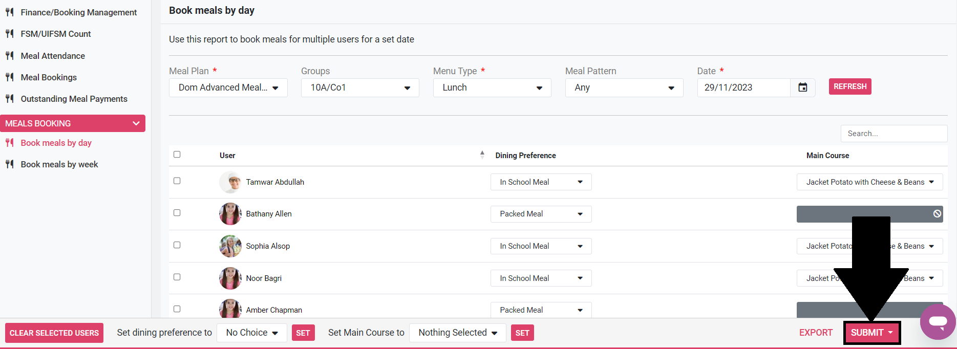The height and width of the screenshot is (349, 957).
Task: Click CLEAR SELECTED USERS button
Action: tap(54, 333)
